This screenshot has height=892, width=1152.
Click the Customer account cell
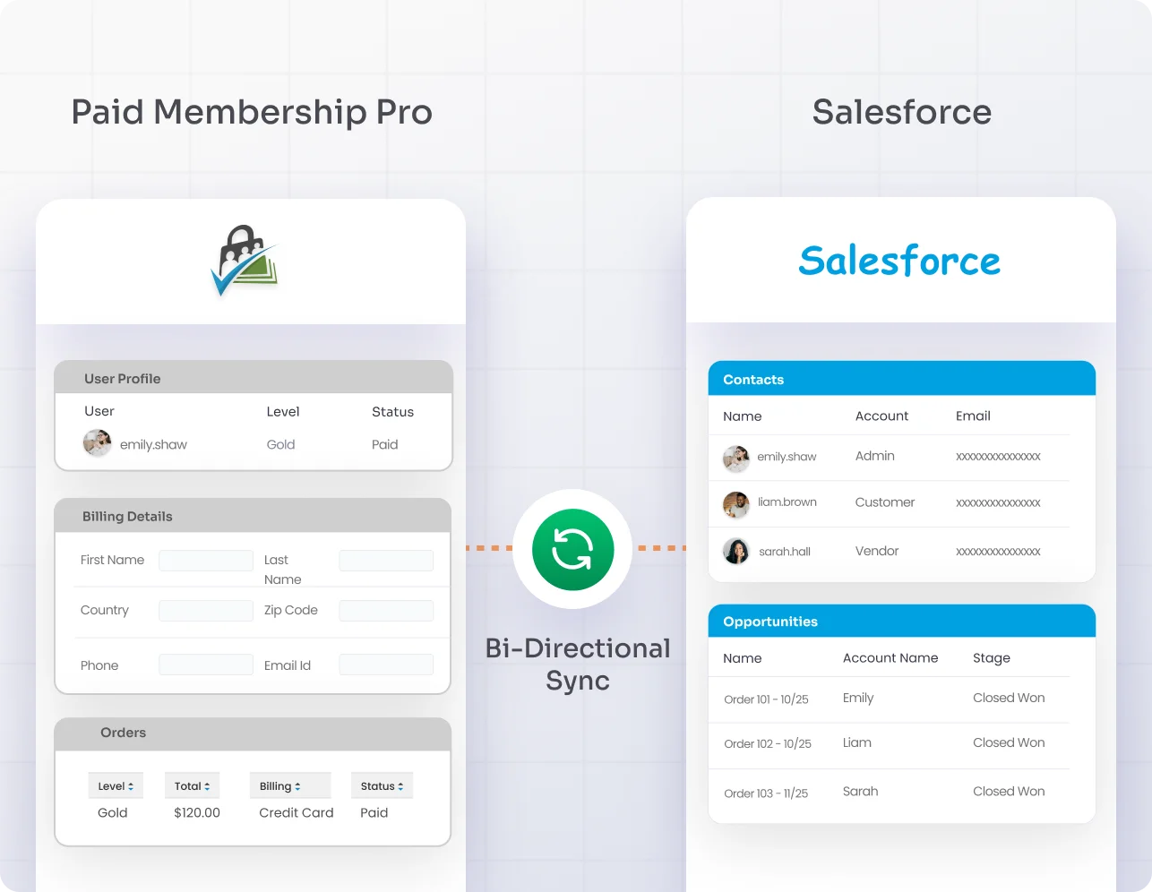(x=885, y=502)
